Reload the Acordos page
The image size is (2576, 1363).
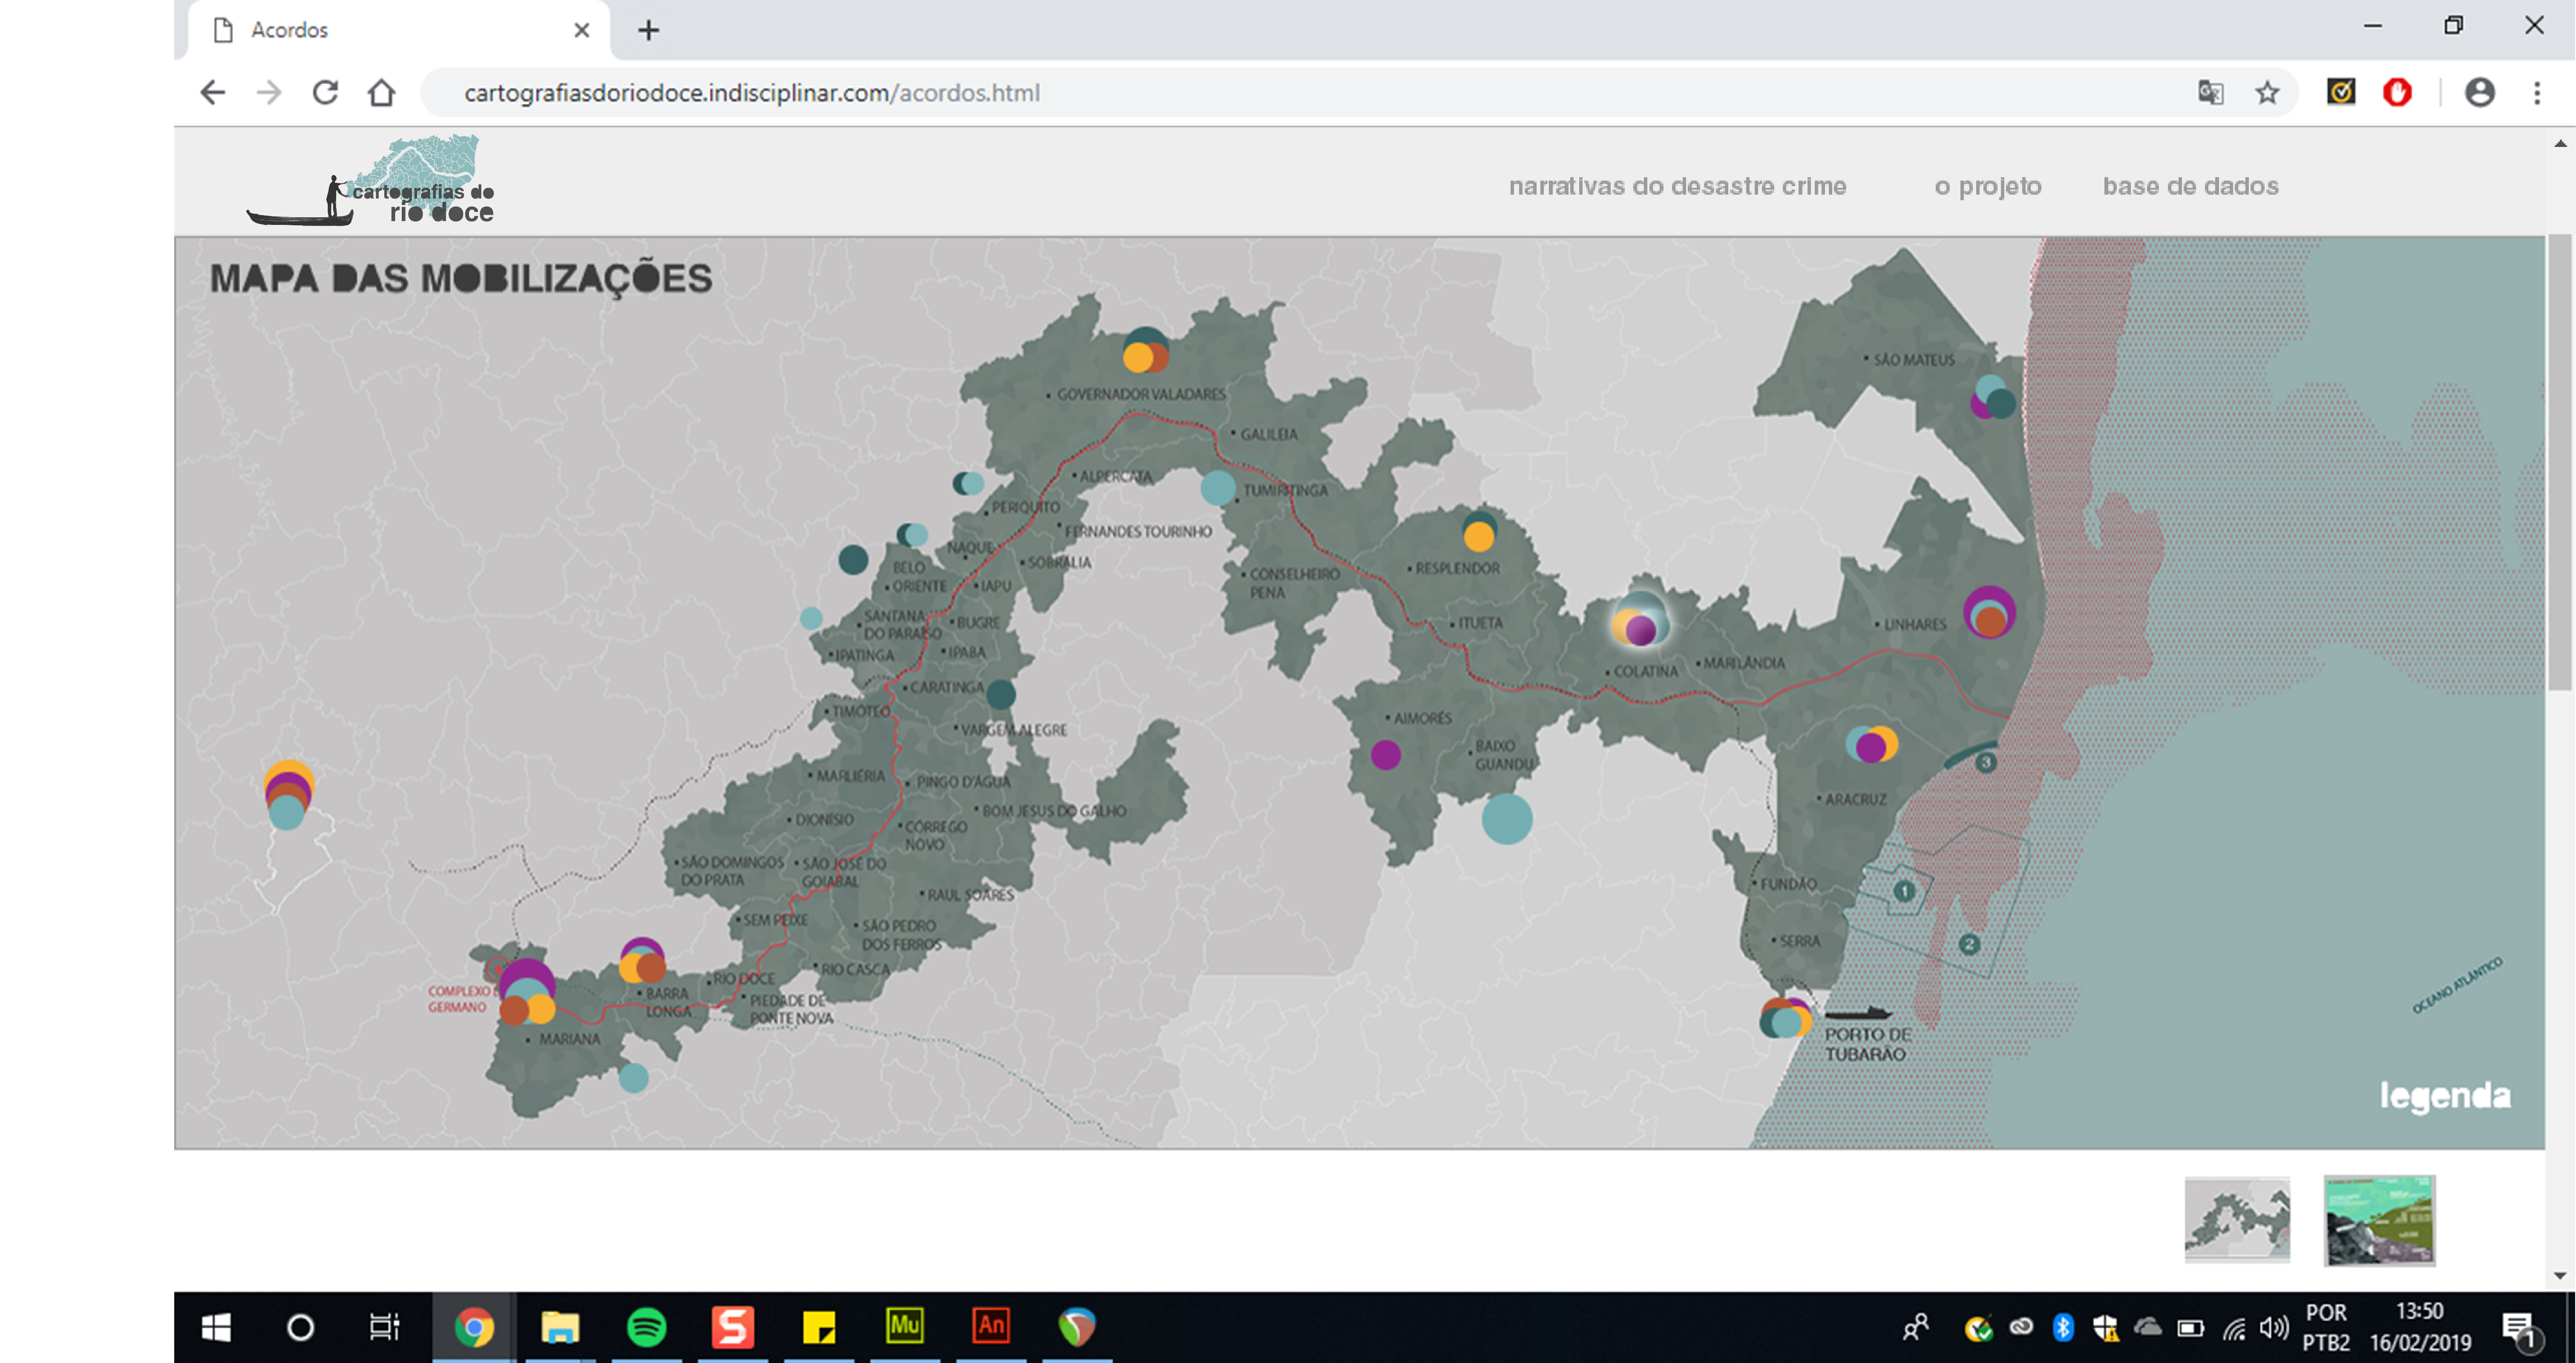[325, 93]
